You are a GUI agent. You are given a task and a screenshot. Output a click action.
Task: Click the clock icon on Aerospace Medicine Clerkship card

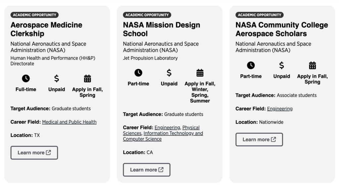[x=26, y=79]
